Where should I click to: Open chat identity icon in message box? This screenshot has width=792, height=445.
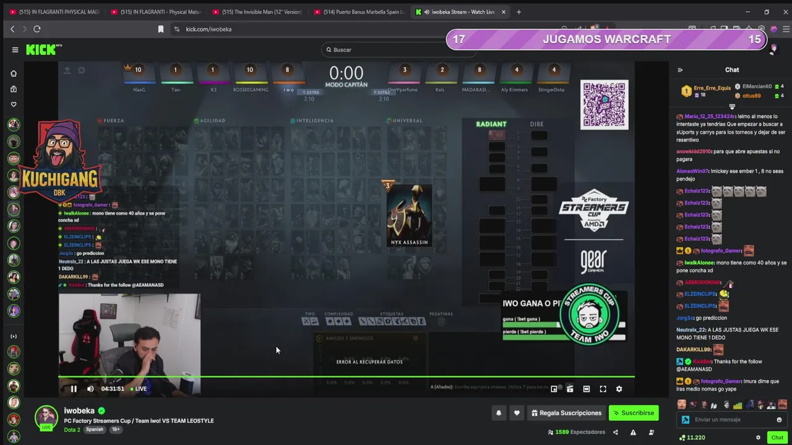pyautogui.click(x=685, y=420)
